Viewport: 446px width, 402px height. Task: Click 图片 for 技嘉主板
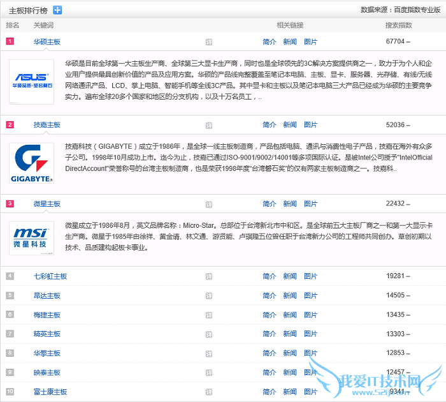pos(310,125)
